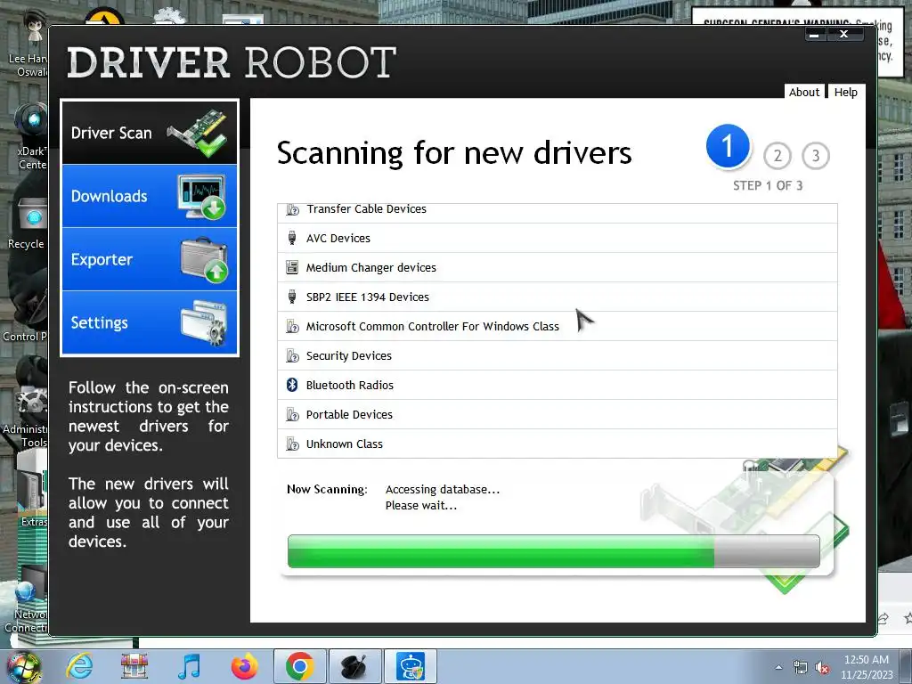Select 'Microsoft Common Controller For Windows Class' text

pos(433,326)
